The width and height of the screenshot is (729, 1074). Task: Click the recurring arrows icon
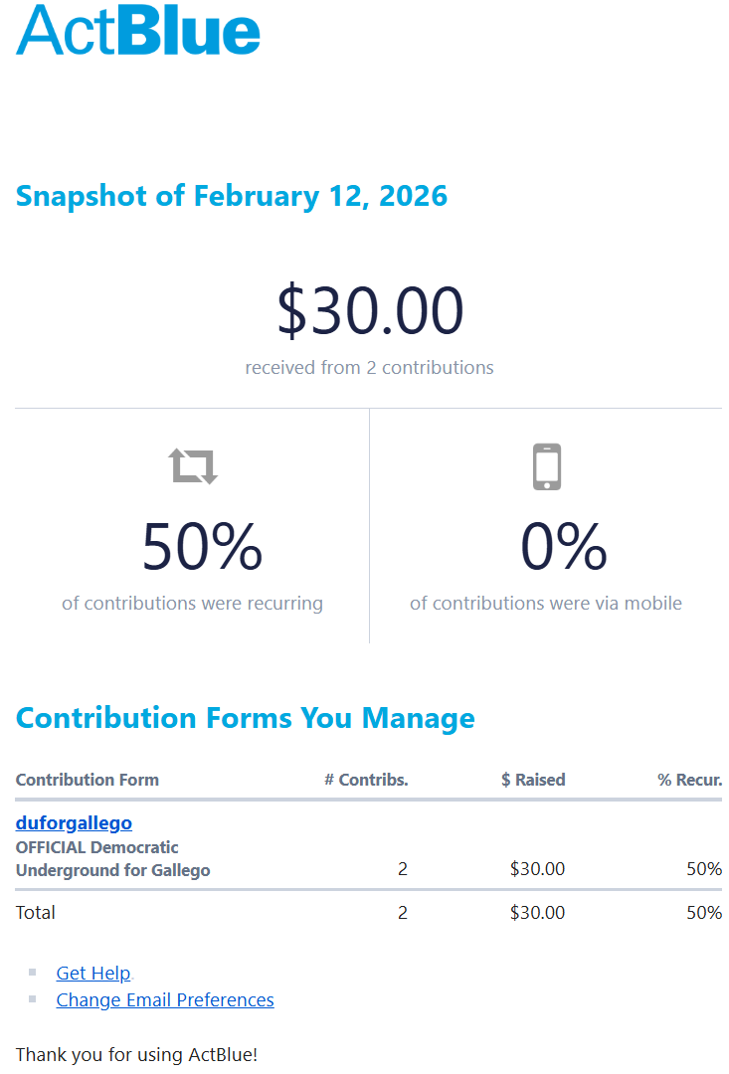pos(193,465)
